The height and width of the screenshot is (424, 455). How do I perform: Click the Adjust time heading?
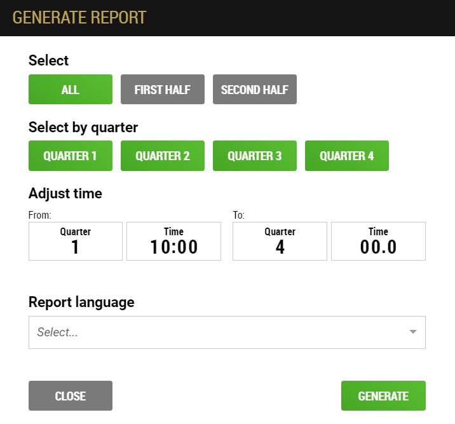pos(65,194)
